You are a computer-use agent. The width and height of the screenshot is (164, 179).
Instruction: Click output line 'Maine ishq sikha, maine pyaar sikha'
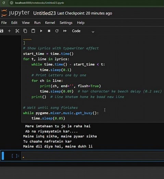[x=60, y=136]
